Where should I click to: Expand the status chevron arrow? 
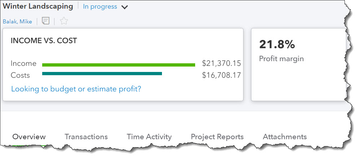[x=125, y=7]
